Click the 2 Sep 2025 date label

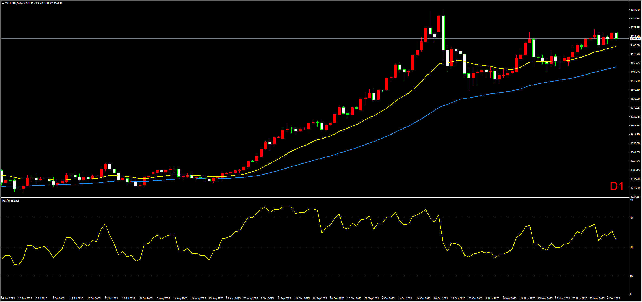point(267,298)
